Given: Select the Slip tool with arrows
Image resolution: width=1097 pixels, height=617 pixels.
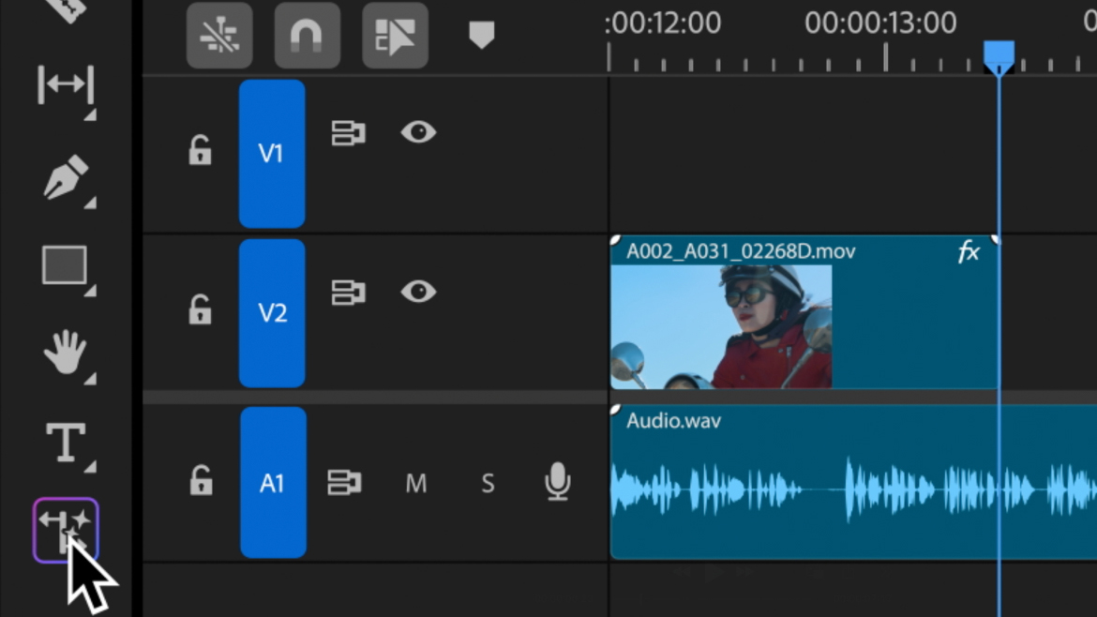Looking at the screenshot, I should (66, 86).
